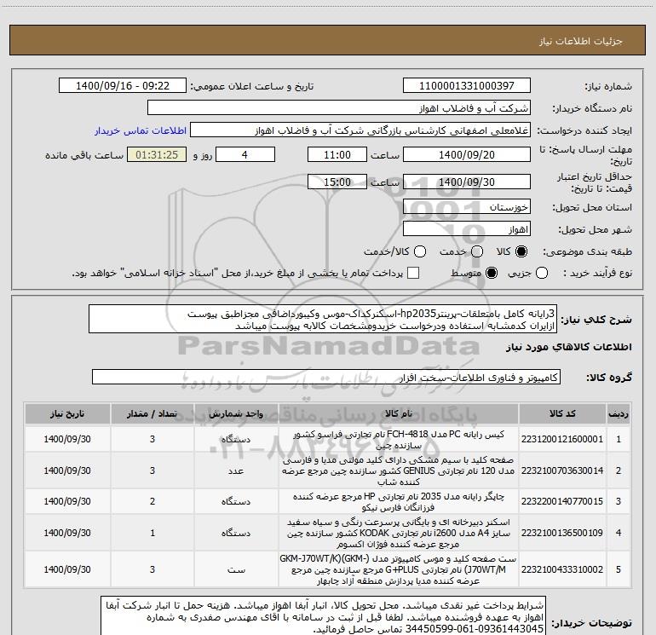Select the کالا radio button
The width and height of the screenshot is (656, 635).
521,251
